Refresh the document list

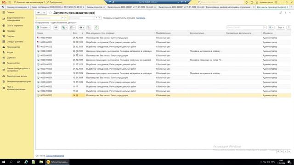[96, 27]
